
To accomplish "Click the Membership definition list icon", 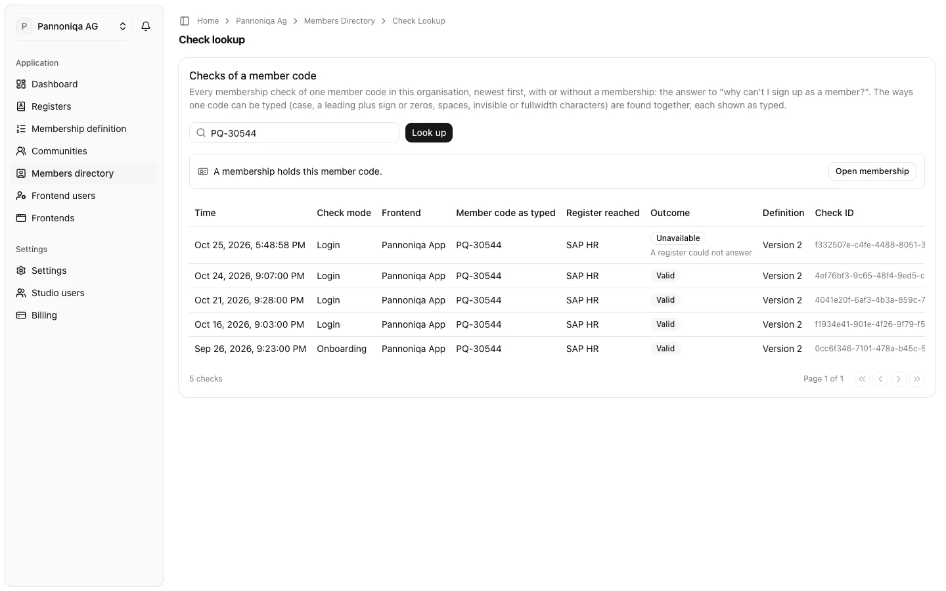I will point(21,129).
